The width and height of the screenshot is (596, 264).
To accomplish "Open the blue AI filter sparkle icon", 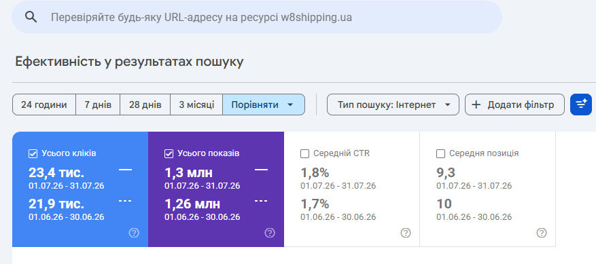I will tap(581, 105).
